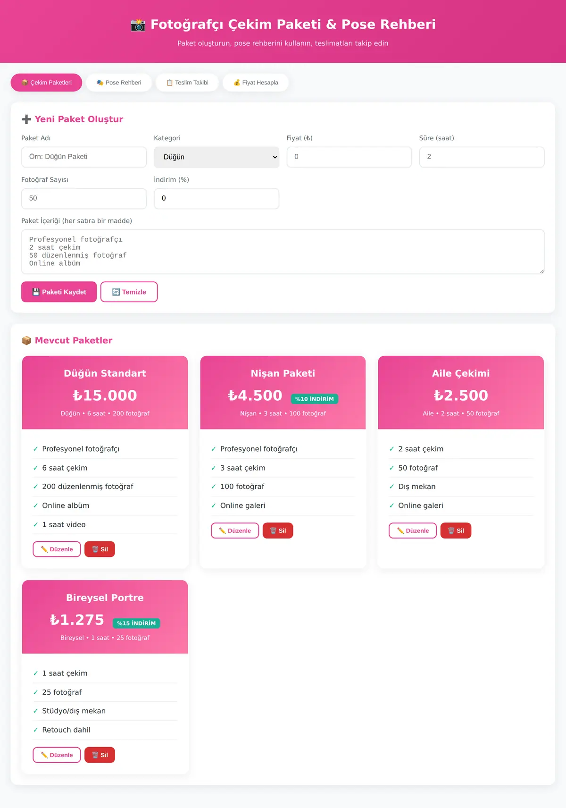Click the ₺2.500 price

[x=461, y=396]
